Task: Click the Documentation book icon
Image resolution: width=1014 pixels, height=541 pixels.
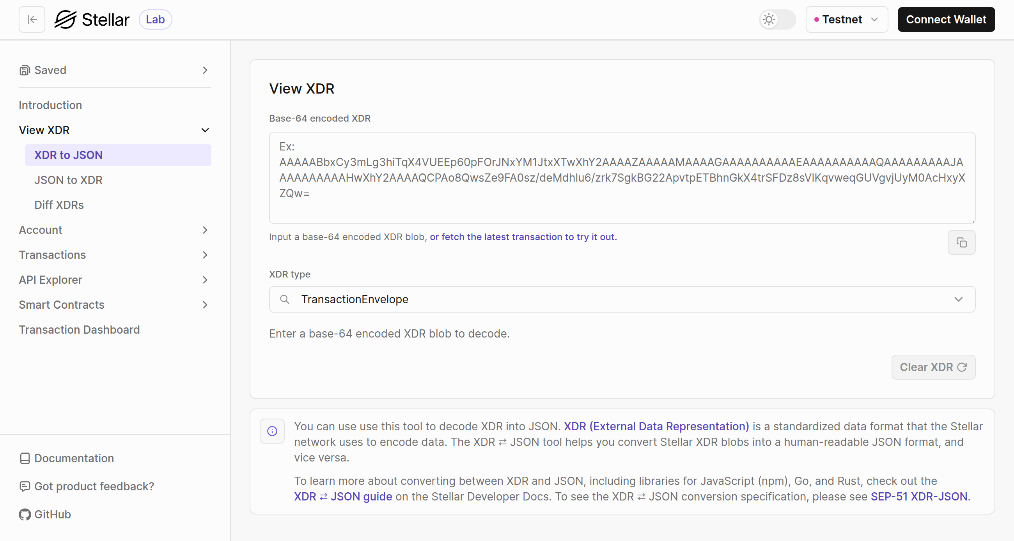Action: point(25,458)
